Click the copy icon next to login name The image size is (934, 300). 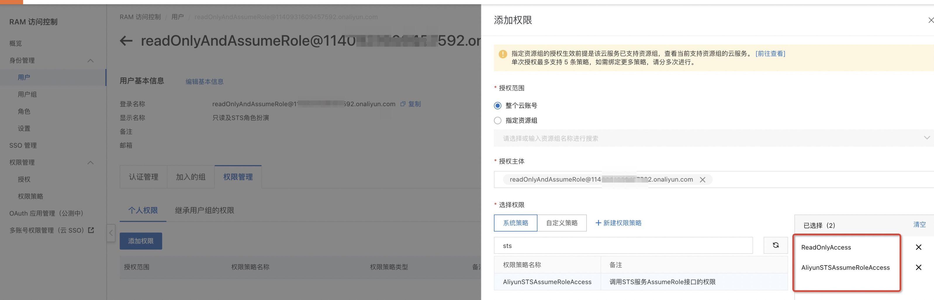[x=403, y=104]
